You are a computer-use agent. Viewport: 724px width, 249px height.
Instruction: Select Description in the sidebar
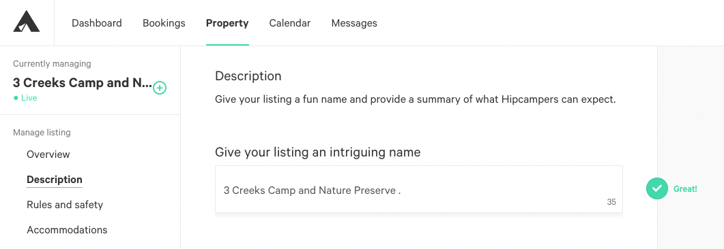coord(55,180)
